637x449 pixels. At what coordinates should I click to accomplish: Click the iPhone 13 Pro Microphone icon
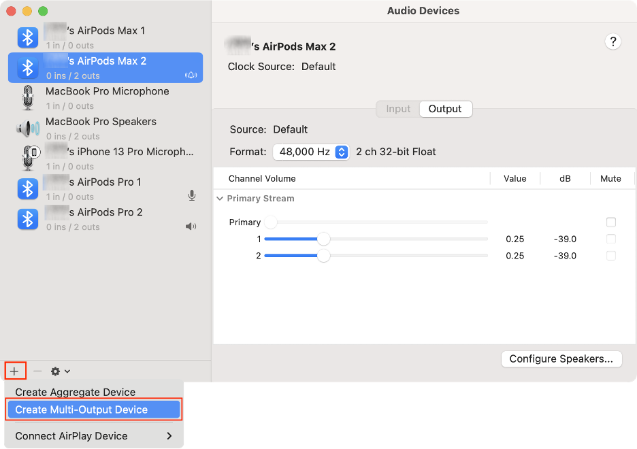29,158
